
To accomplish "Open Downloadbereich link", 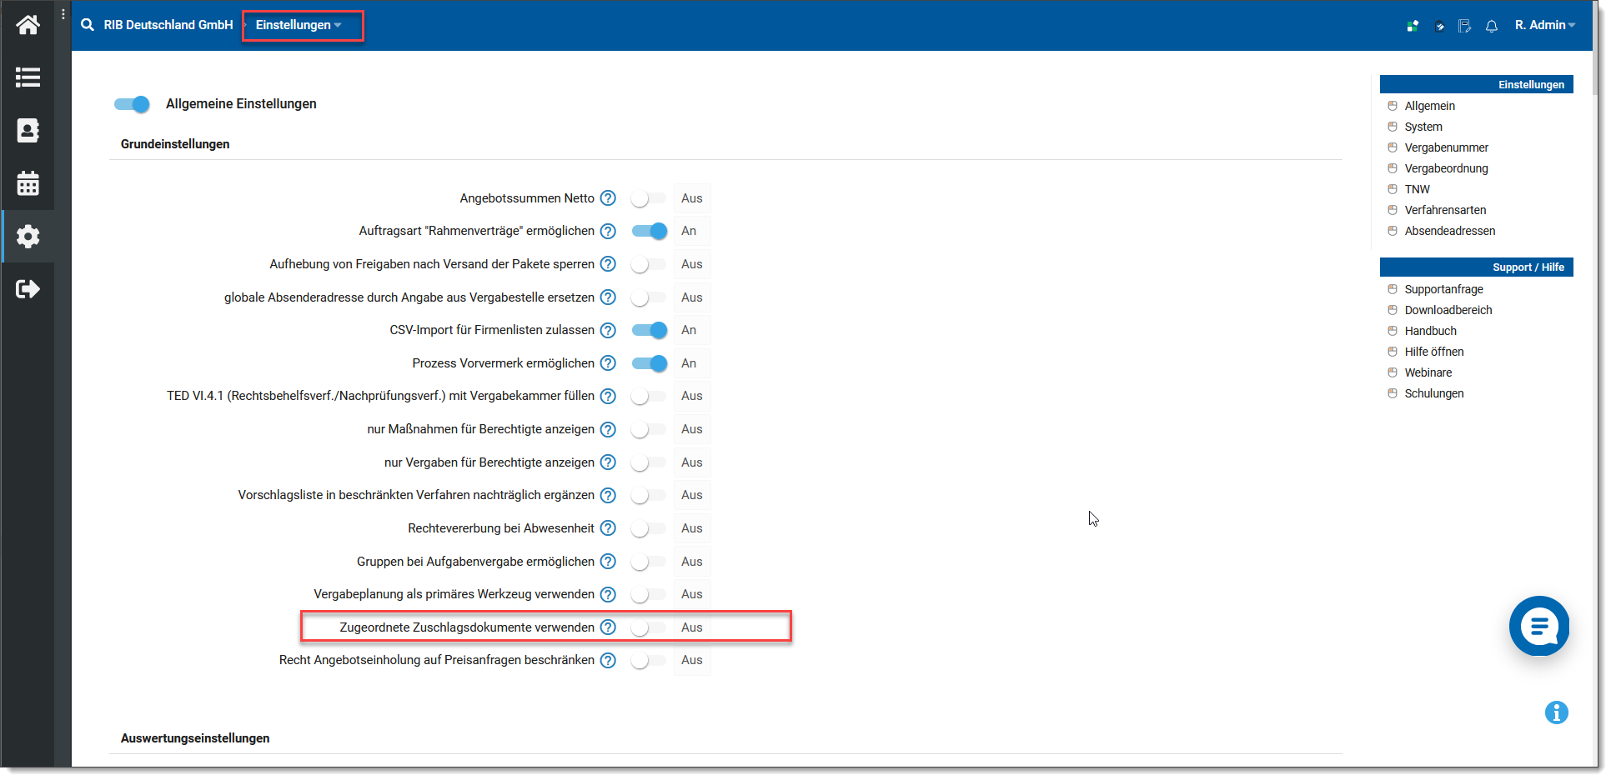I will [1448, 310].
